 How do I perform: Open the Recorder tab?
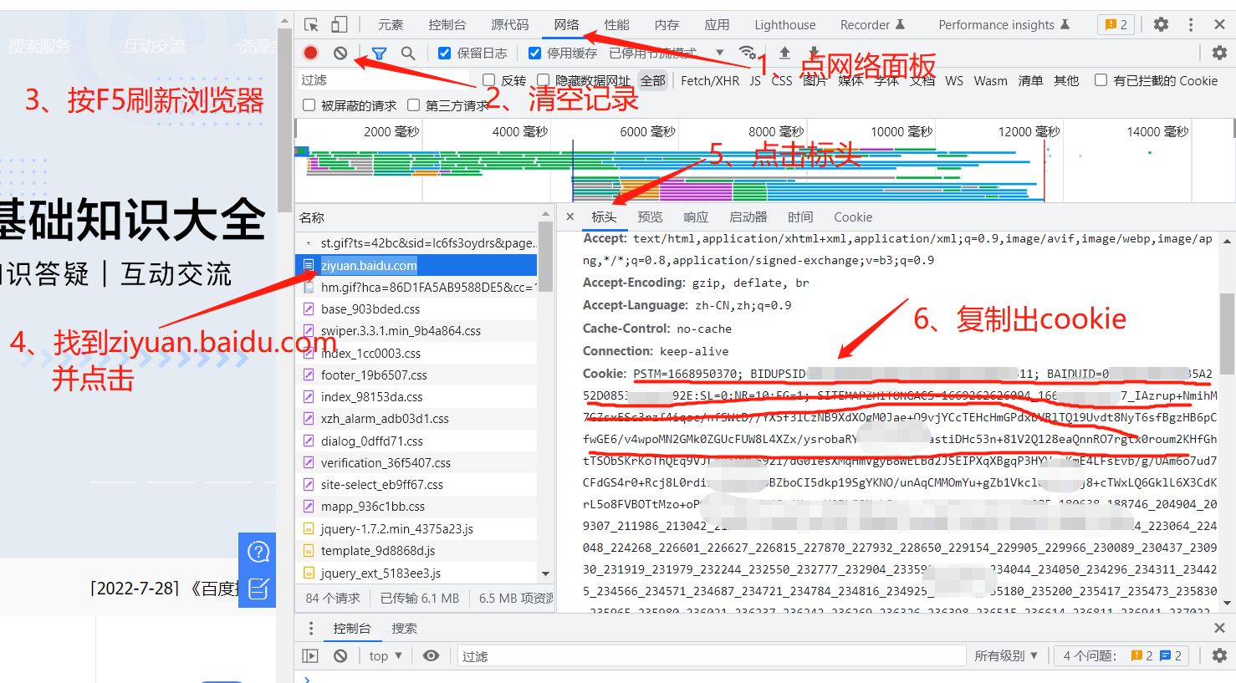873,25
